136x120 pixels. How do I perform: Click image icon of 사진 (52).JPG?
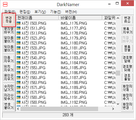click(x=19, y=38)
